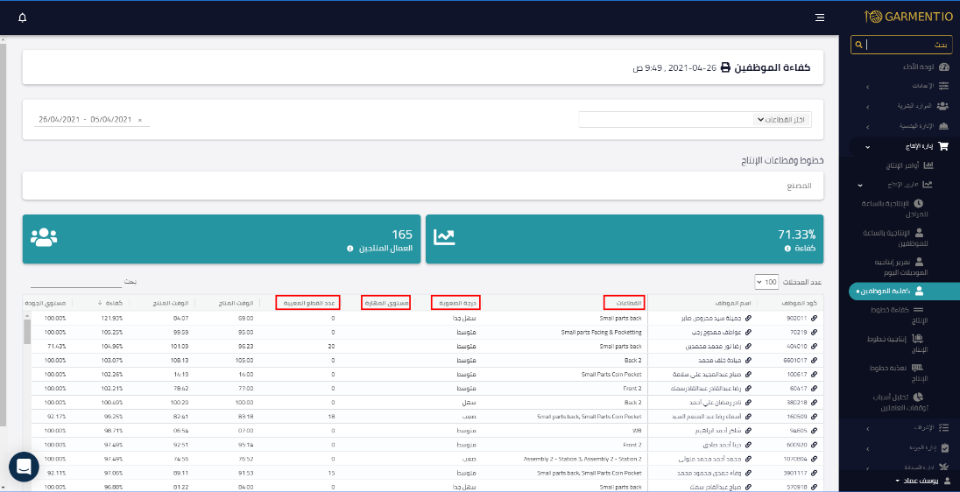Expand the إدارة الجودة sidebar menu

908,448
